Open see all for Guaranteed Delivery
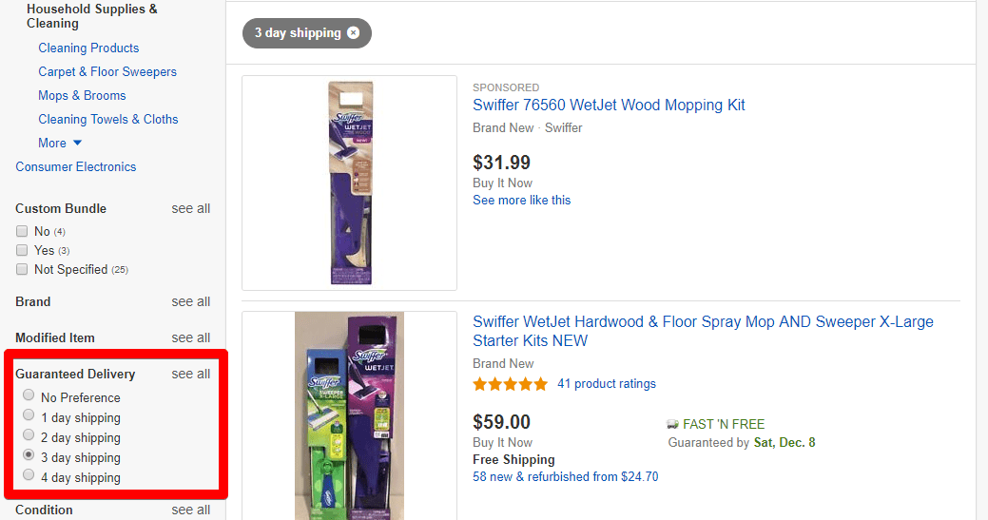The width and height of the screenshot is (988, 520). (x=190, y=374)
